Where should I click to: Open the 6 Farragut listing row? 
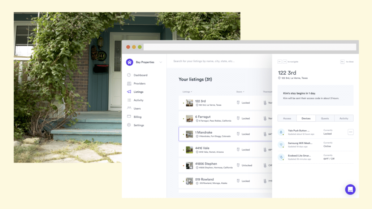click(x=225, y=118)
